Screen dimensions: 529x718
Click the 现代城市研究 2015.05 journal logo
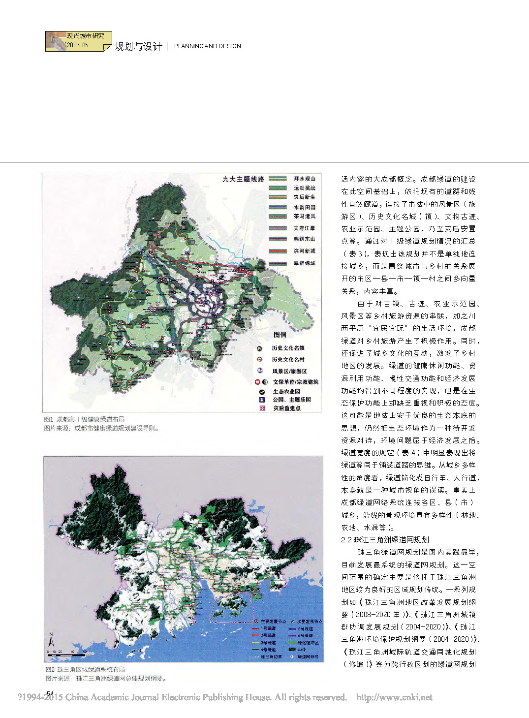click(79, 41)
